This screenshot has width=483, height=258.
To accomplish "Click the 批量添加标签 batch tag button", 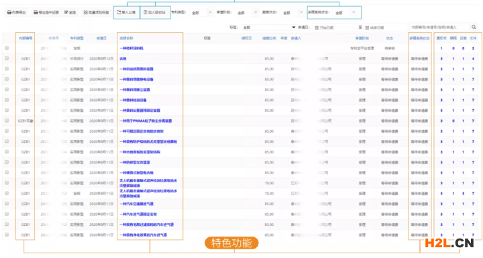I will (96, 12).
